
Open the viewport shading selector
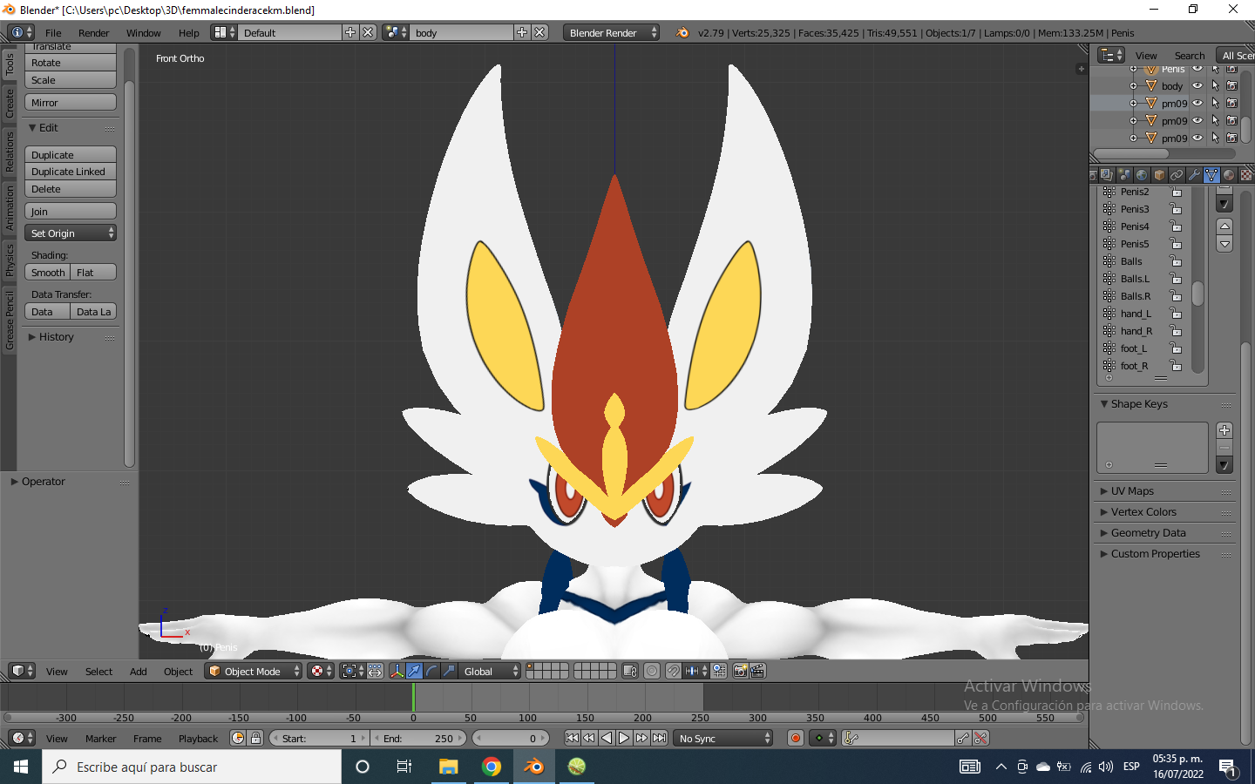(x=321, y=671)
